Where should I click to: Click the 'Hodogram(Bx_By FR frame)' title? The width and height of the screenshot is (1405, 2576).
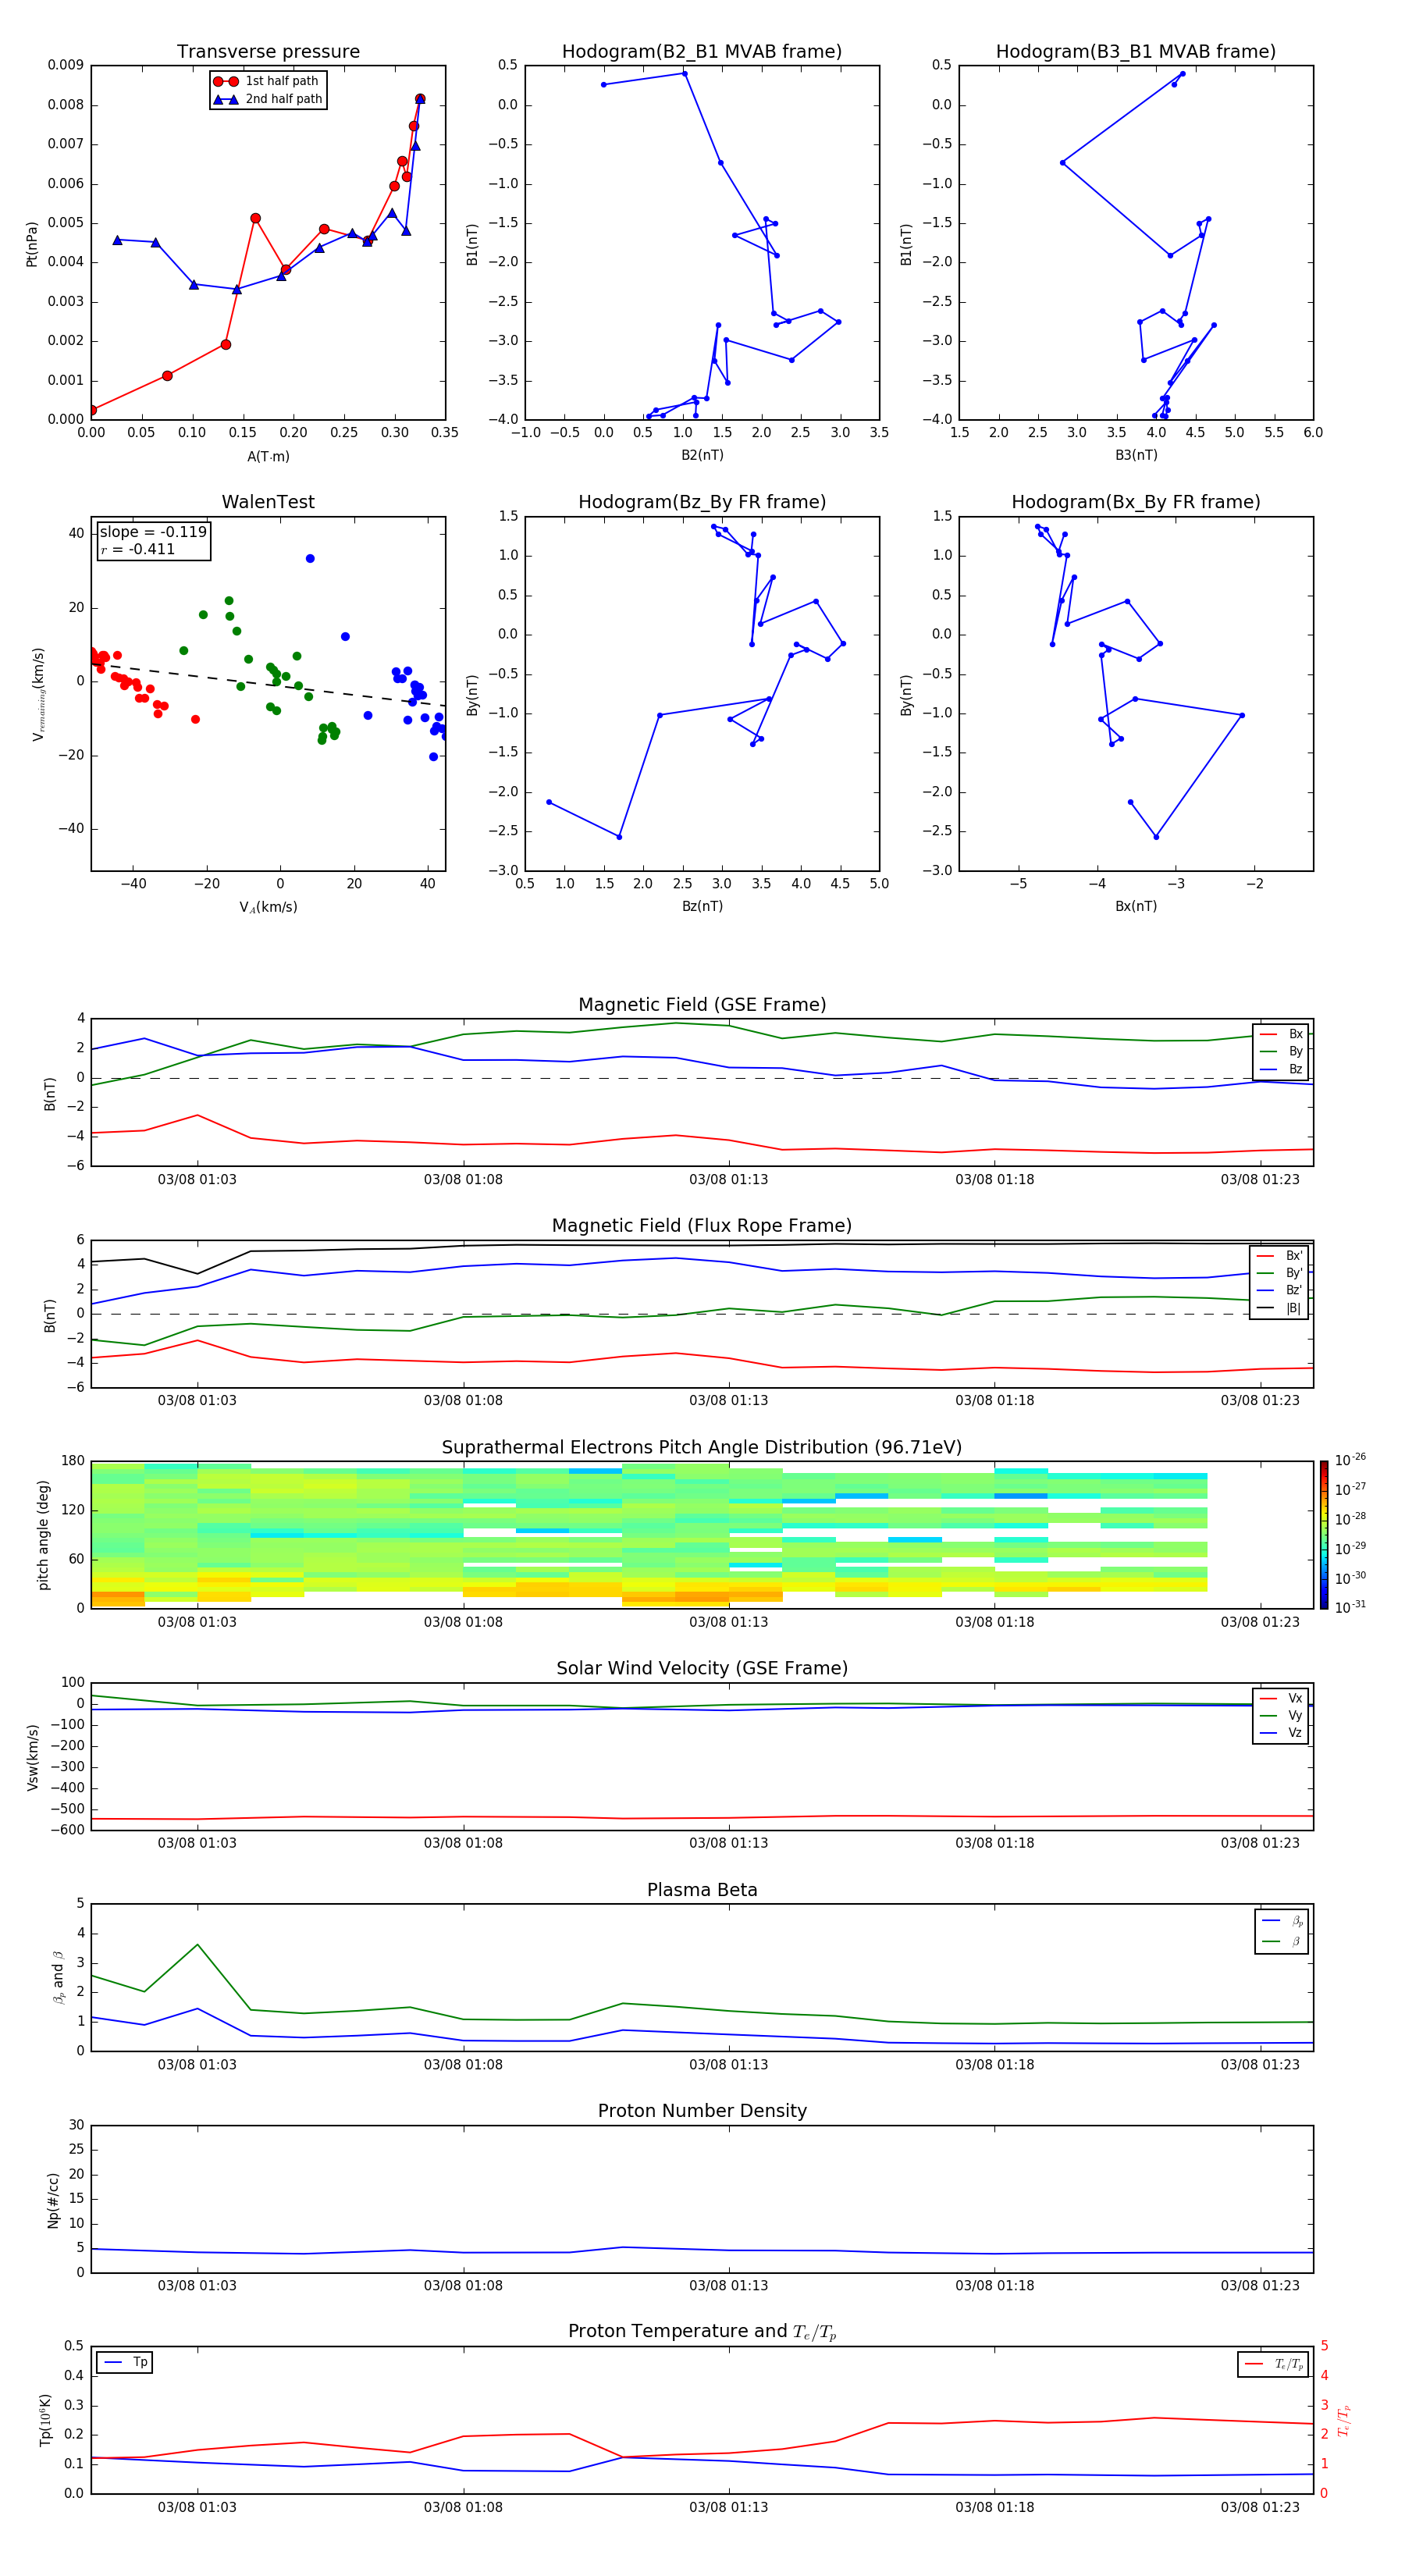click(x=1136, y=502)
